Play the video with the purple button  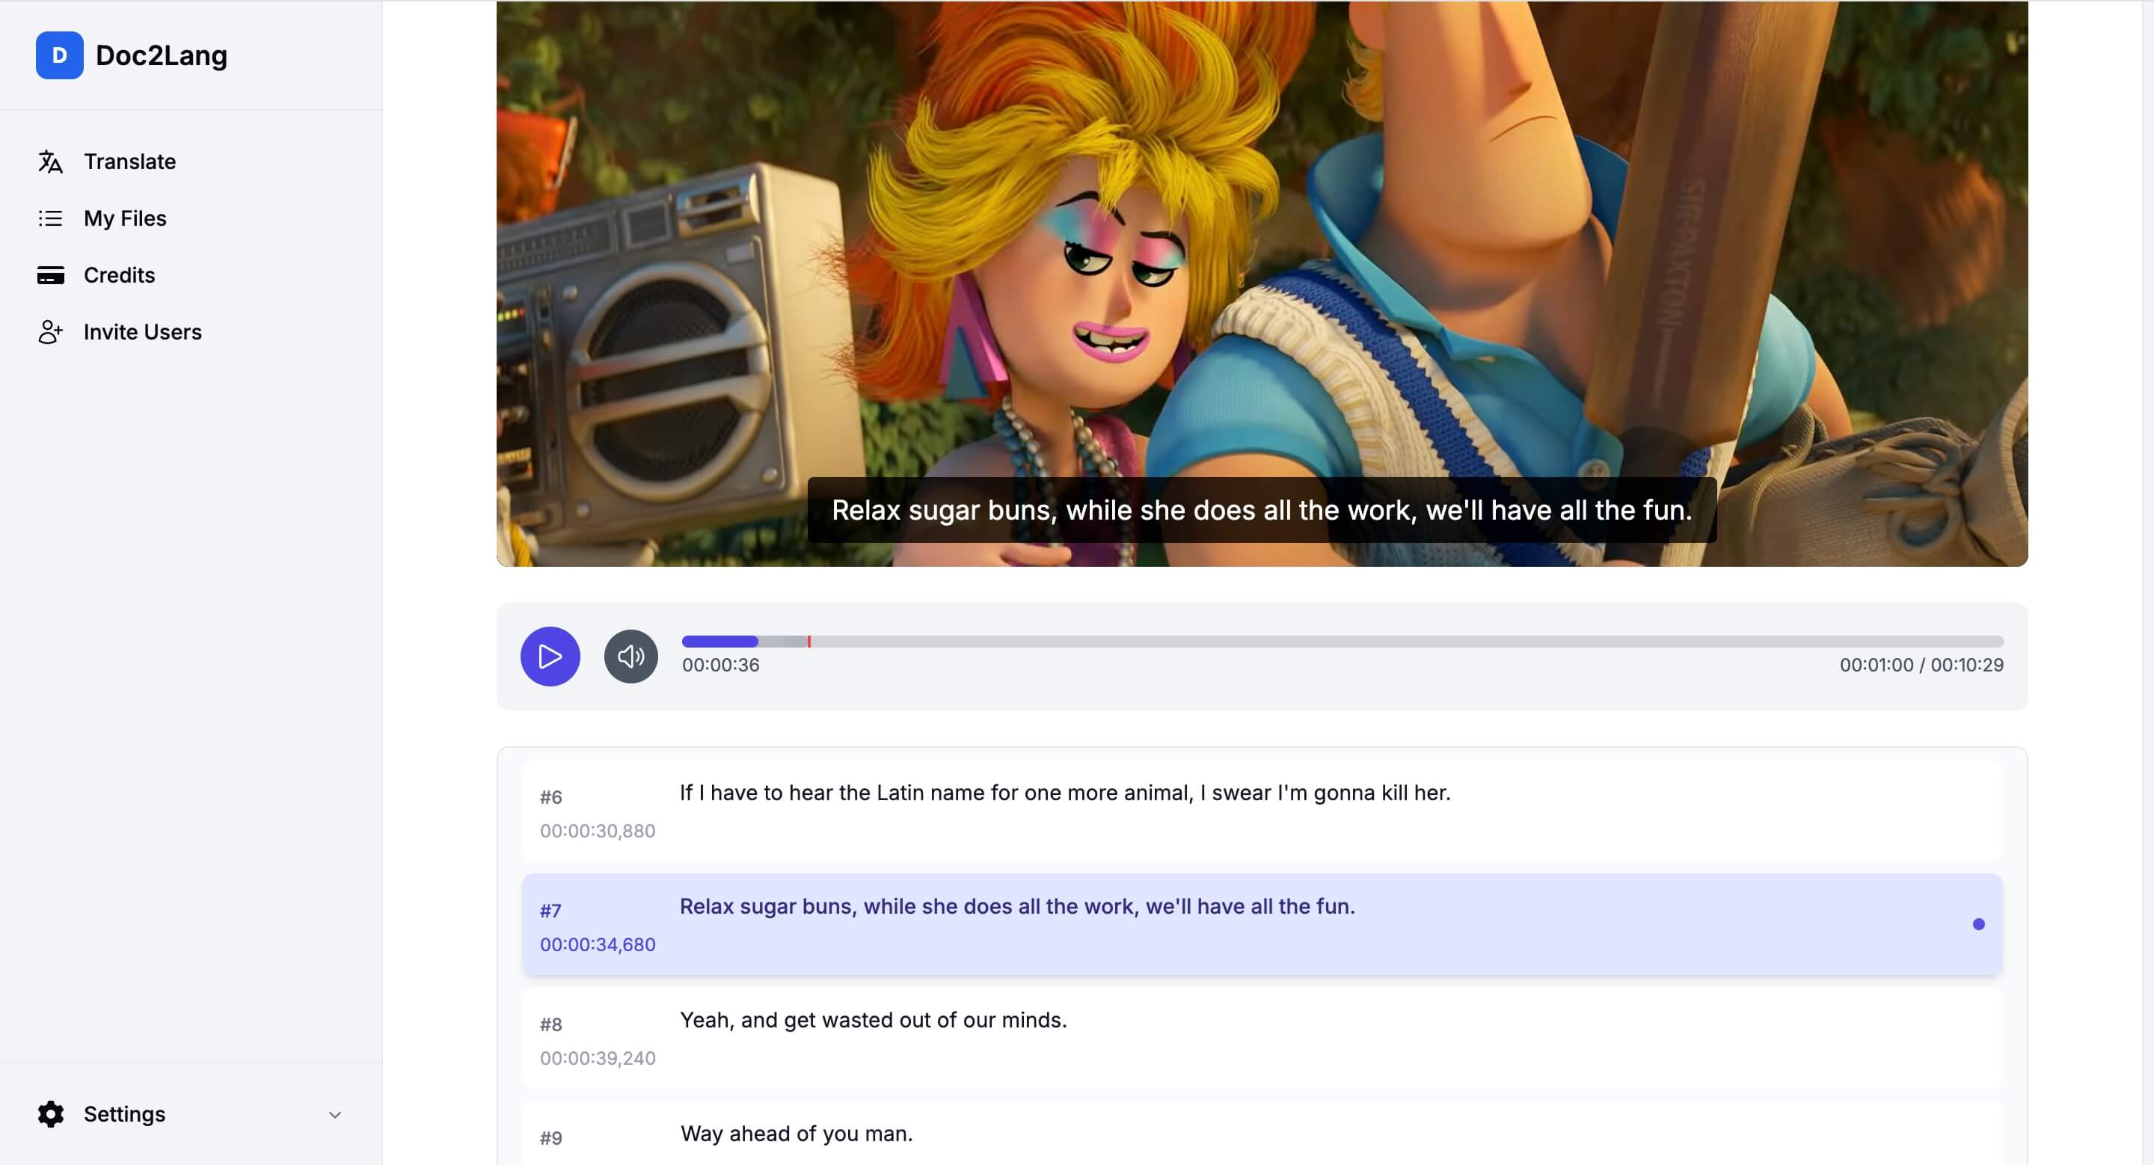coord(550,657)
